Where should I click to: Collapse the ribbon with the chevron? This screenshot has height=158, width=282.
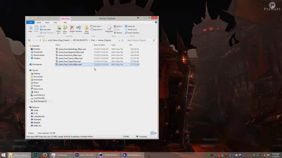point(153,22)
